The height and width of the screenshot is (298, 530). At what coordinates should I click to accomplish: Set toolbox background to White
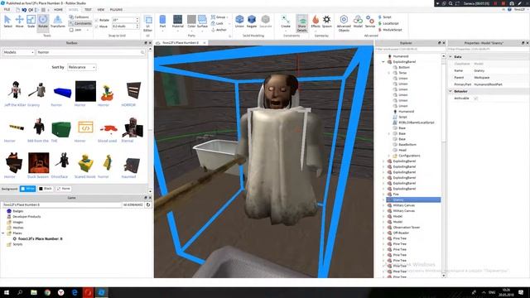tap(27, 189)
